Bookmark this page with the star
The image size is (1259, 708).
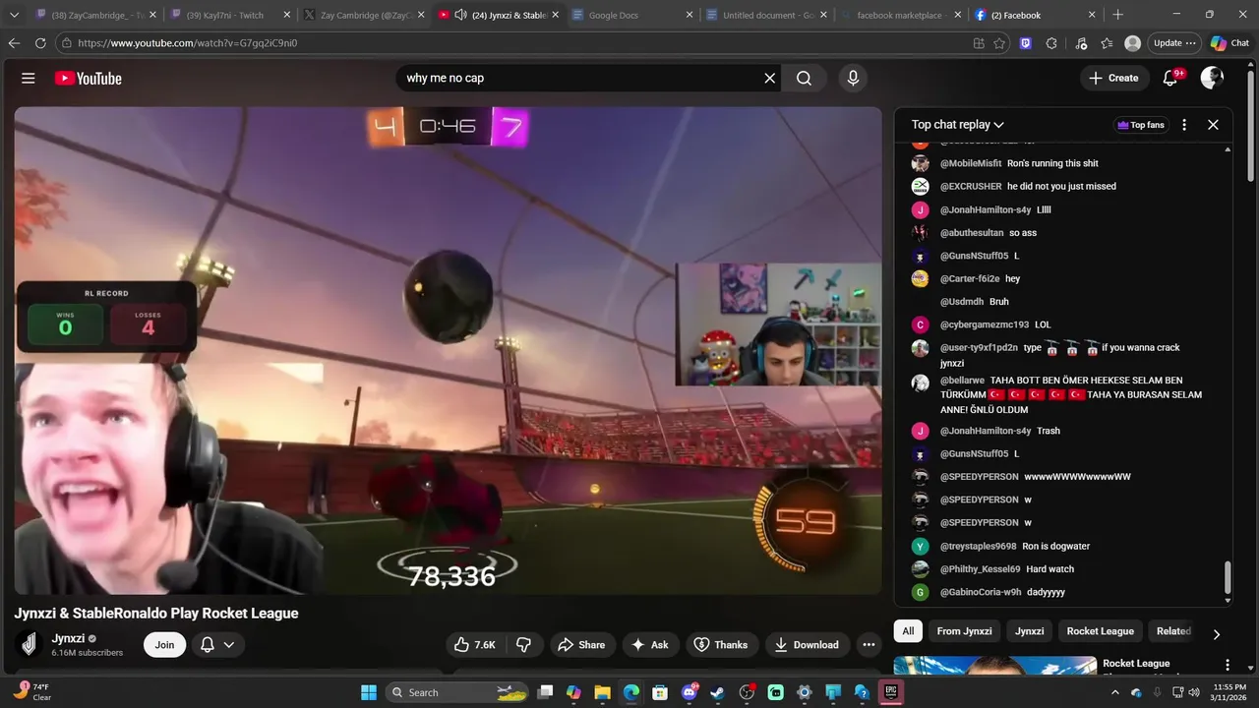point(999,43)
